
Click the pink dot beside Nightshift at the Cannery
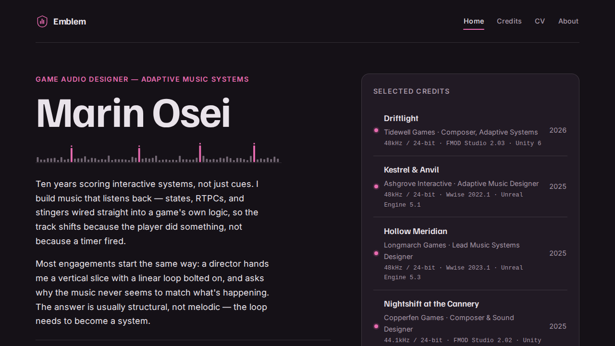point(376,326)
